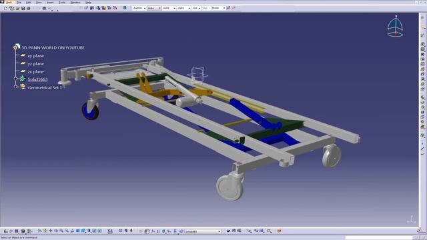Open the second 'Auto' properties dropdown
The width and height of the screenshot is (427, 240).
point(169,8)
